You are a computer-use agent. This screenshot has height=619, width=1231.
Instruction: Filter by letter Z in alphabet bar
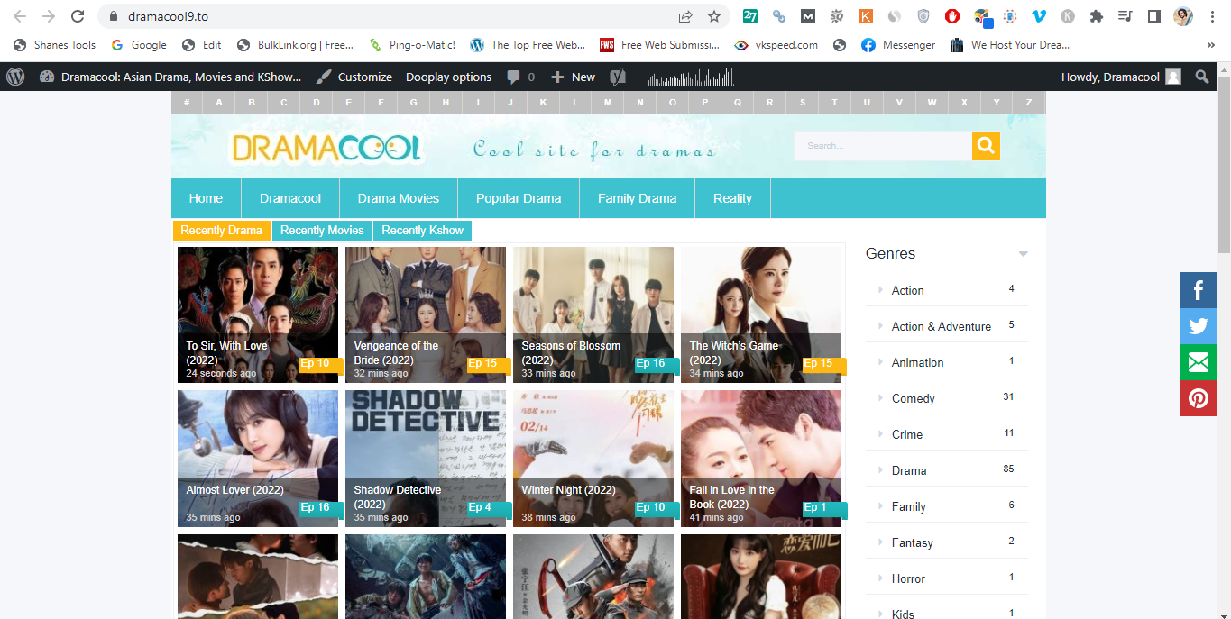pos(1029,103)
